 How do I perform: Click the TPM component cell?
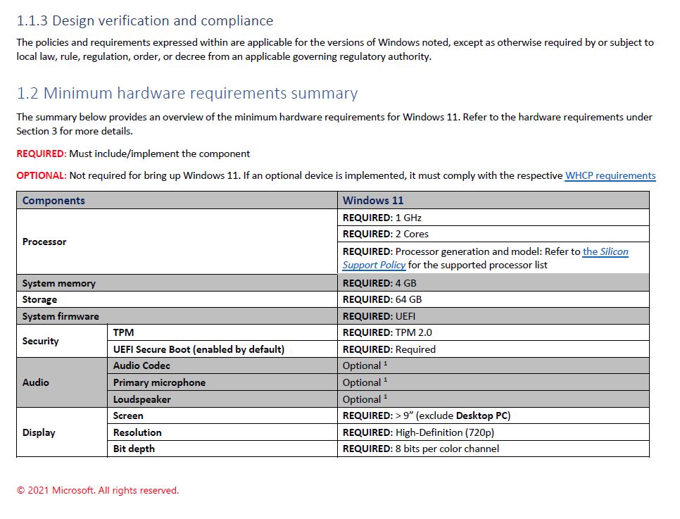(x=222, y=332)
